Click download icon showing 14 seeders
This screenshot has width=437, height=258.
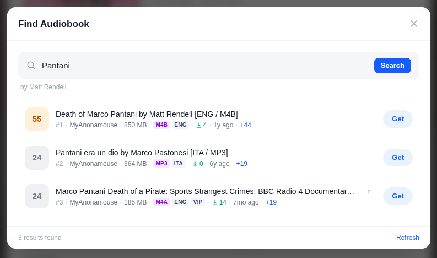[x=214, y=202]
